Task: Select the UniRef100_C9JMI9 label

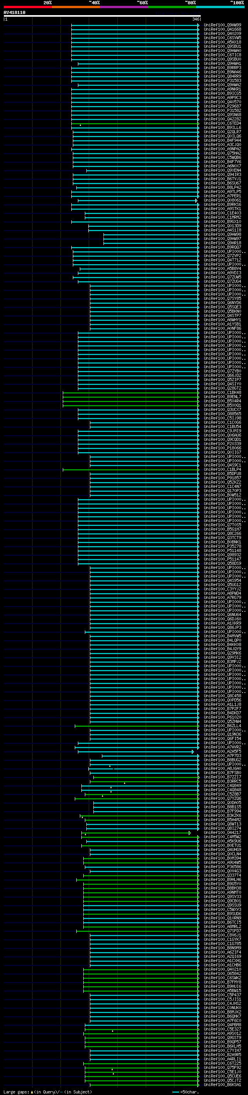Action: 222,431
